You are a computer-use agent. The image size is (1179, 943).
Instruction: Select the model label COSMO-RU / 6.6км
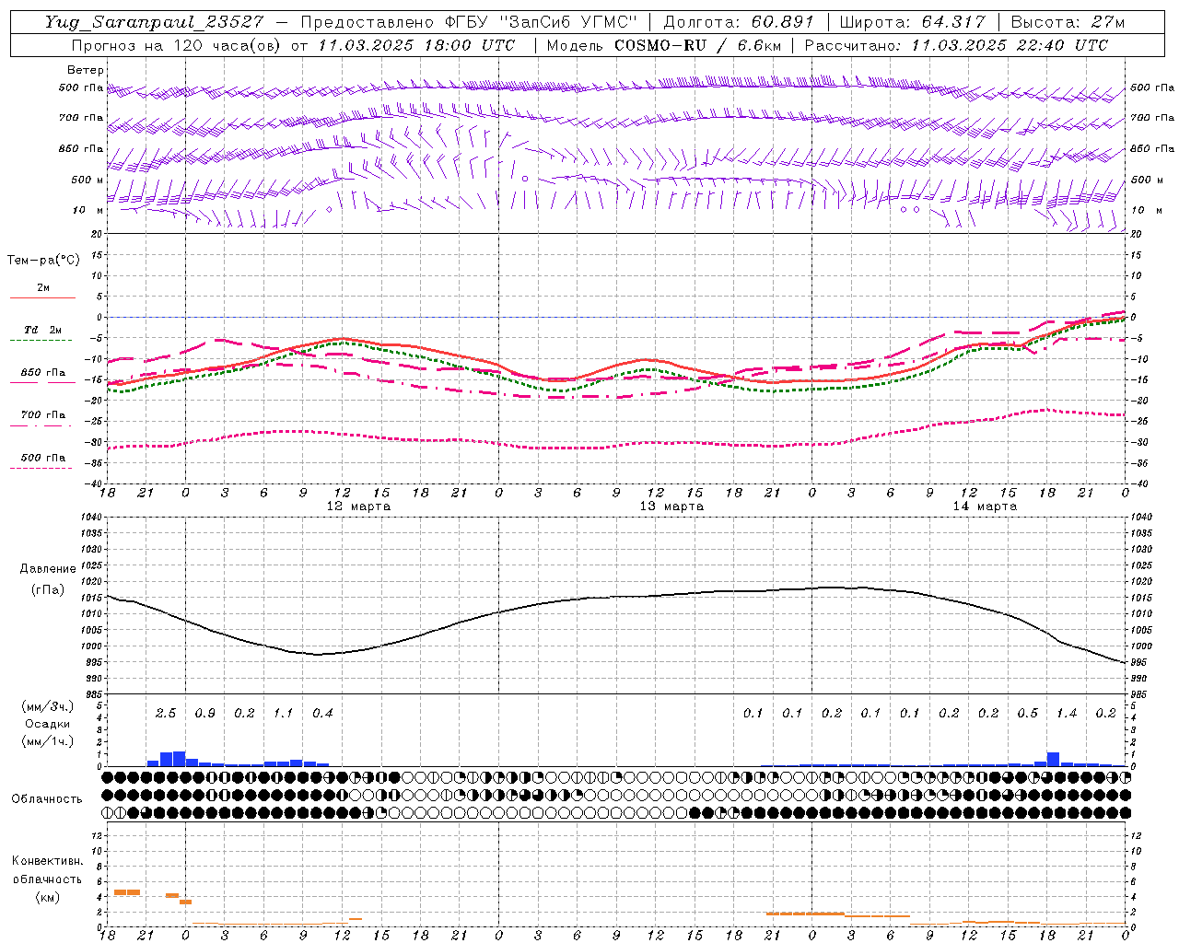click(x=699, y=45)
